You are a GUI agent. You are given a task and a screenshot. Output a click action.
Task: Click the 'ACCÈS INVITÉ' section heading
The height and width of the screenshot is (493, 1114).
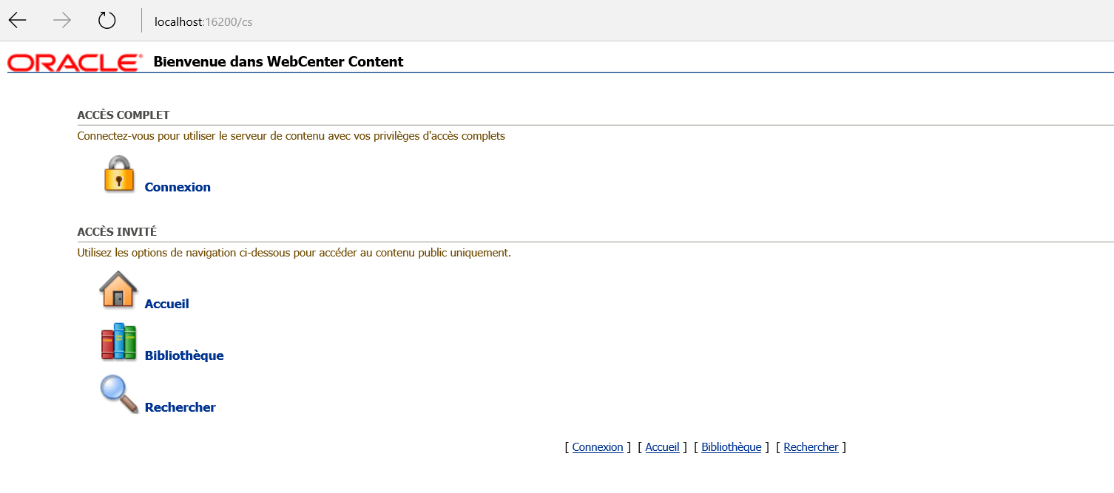coord(117,232)
